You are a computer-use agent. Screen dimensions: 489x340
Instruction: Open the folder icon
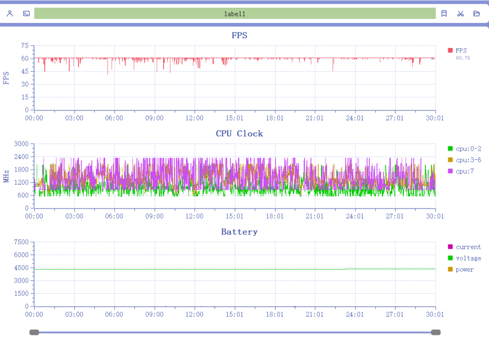click(x=477, y=13)
